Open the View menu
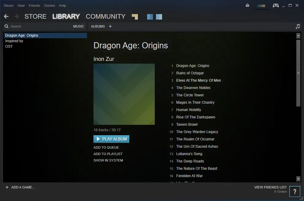This screenshot has width=304, height=201. click(x=21, y=6)
